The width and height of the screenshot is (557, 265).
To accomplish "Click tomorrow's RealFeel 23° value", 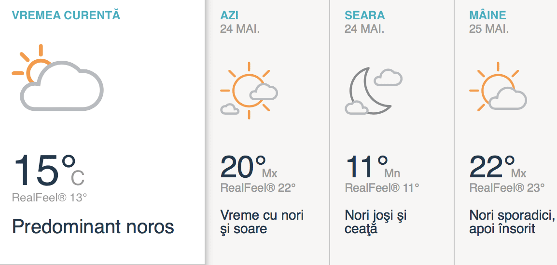I will click(x=507, y=188).
